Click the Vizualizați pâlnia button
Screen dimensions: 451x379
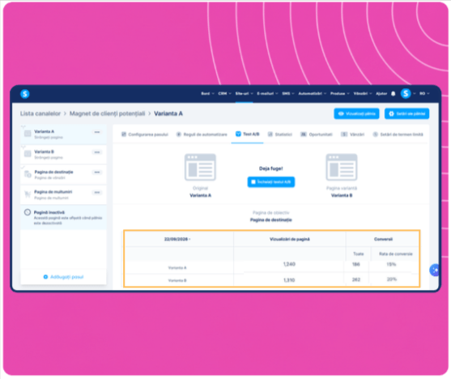pyautogui.click(x=356, y=113)
